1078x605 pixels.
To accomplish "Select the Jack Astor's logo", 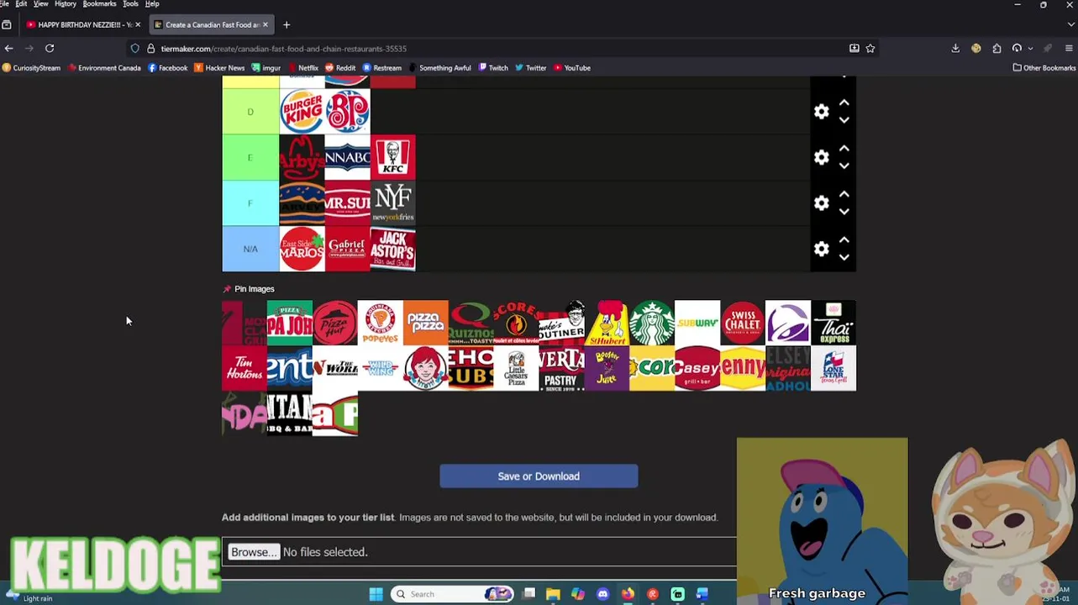I will pyautogui.click(x=392, y=249).
